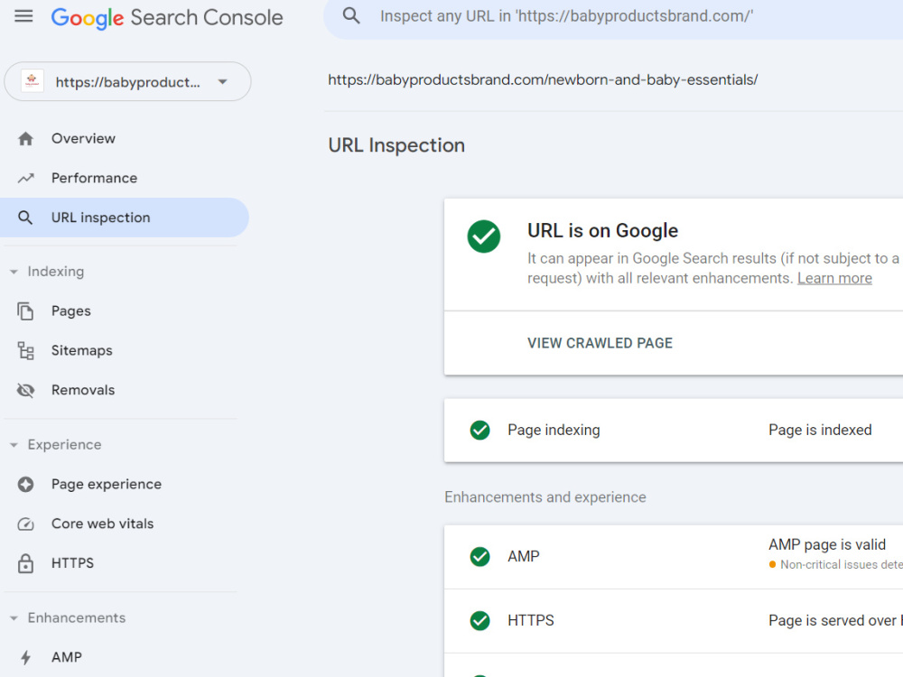Viewport: 903px width, 677px height.
Task: Click the search magnifier icon
Action: point(350,15)
